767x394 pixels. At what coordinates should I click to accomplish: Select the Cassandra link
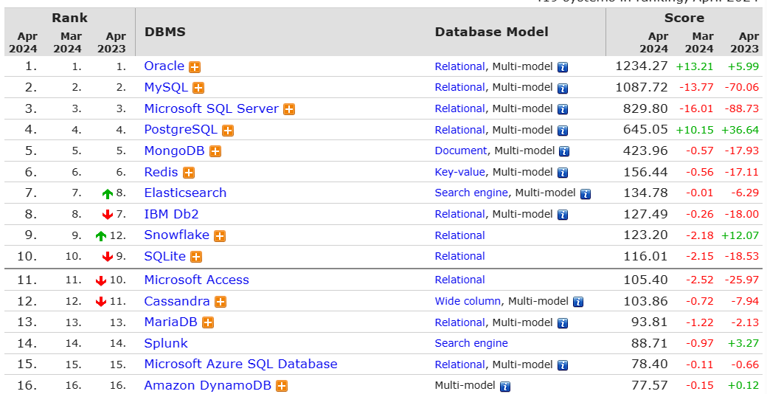pyautogui.click(x=176, y=301)
